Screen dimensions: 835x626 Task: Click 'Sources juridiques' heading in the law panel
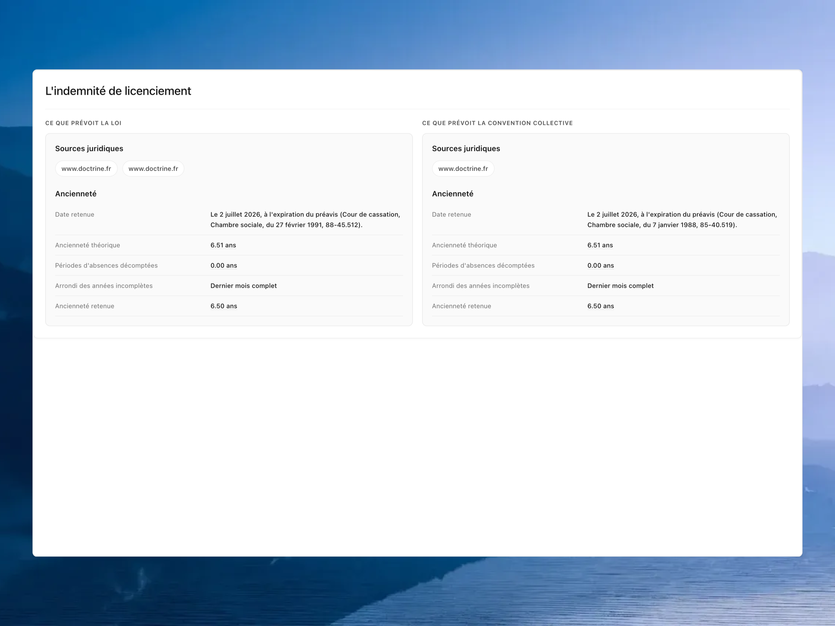(x=89, y=149)
